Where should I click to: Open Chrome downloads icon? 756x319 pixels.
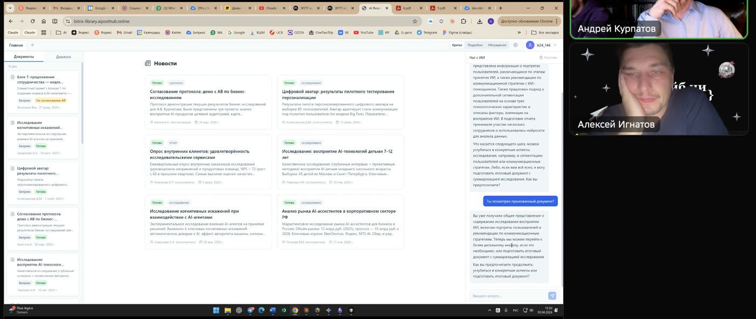480,21
